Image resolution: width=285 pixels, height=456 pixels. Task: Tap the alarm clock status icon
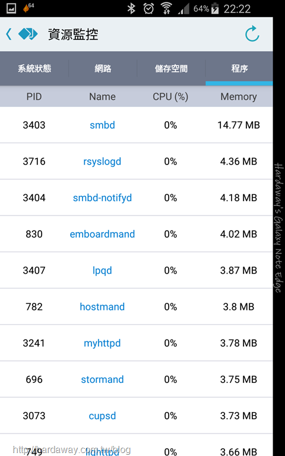click(x=148, y=8)
